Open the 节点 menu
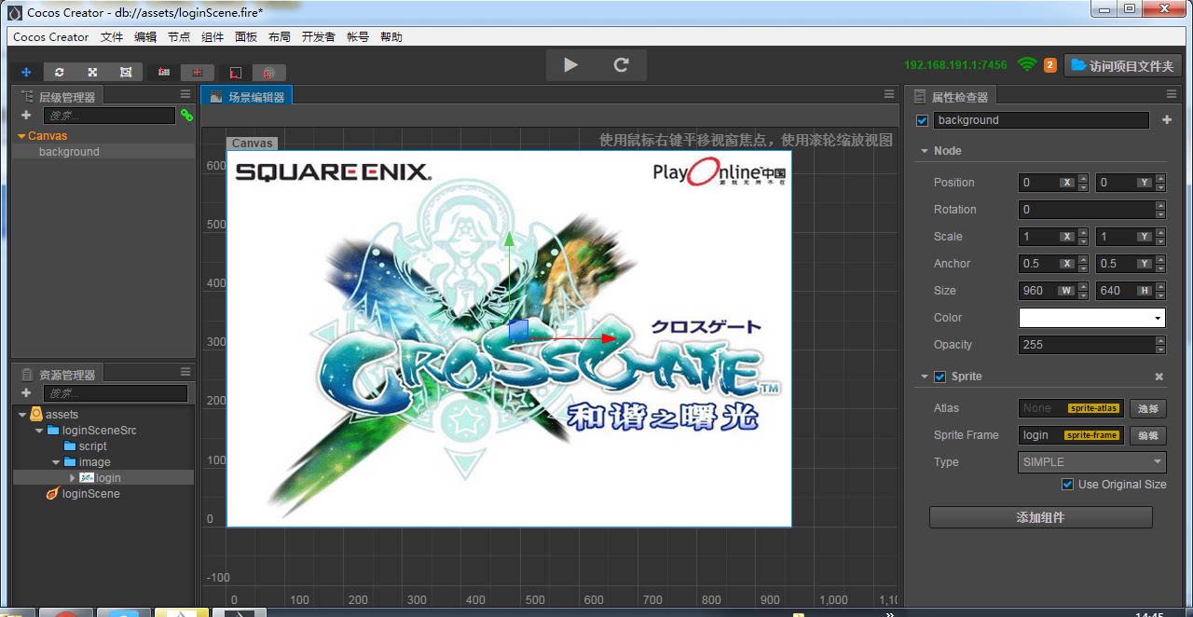 179,37
